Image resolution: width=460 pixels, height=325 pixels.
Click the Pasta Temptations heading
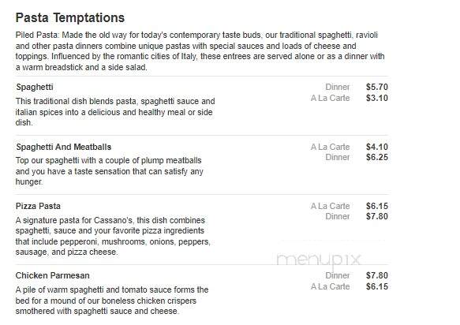70,18
